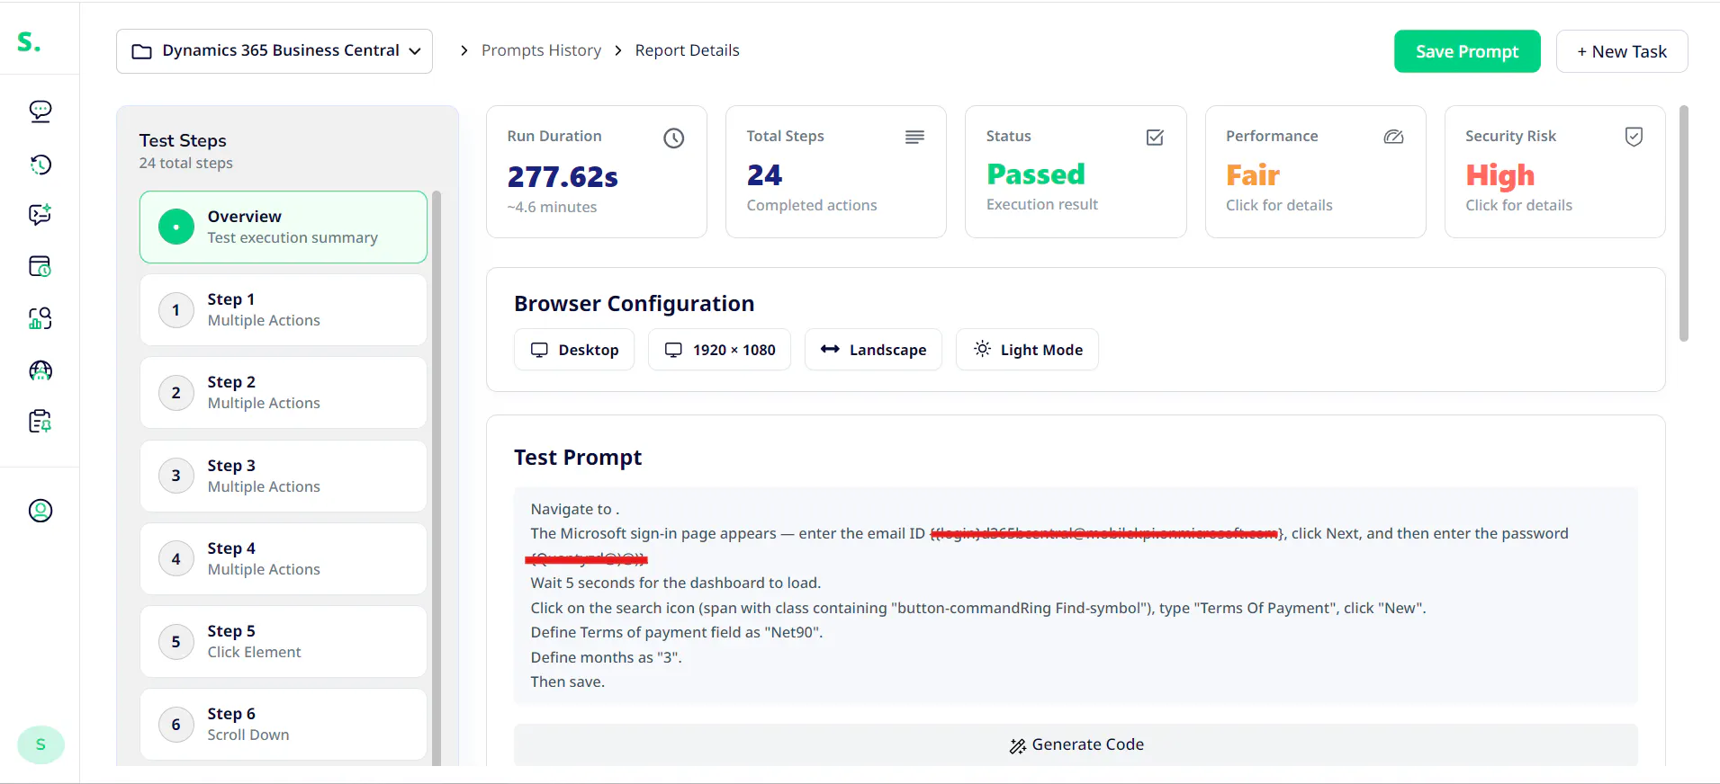
Task: Click the checkmark icon on Status card
Action: tap(1155, 138)
